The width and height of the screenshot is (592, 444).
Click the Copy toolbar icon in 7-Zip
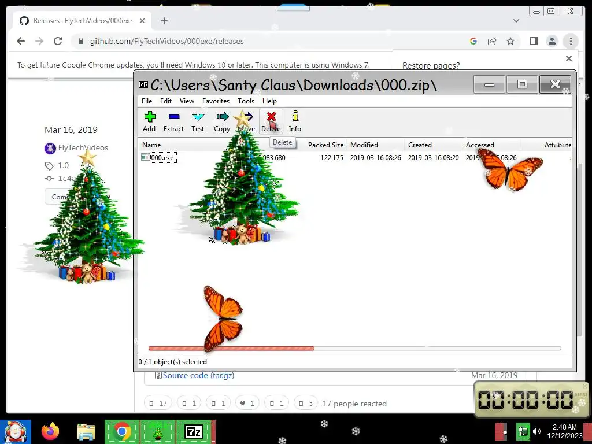tap(222, 121)
